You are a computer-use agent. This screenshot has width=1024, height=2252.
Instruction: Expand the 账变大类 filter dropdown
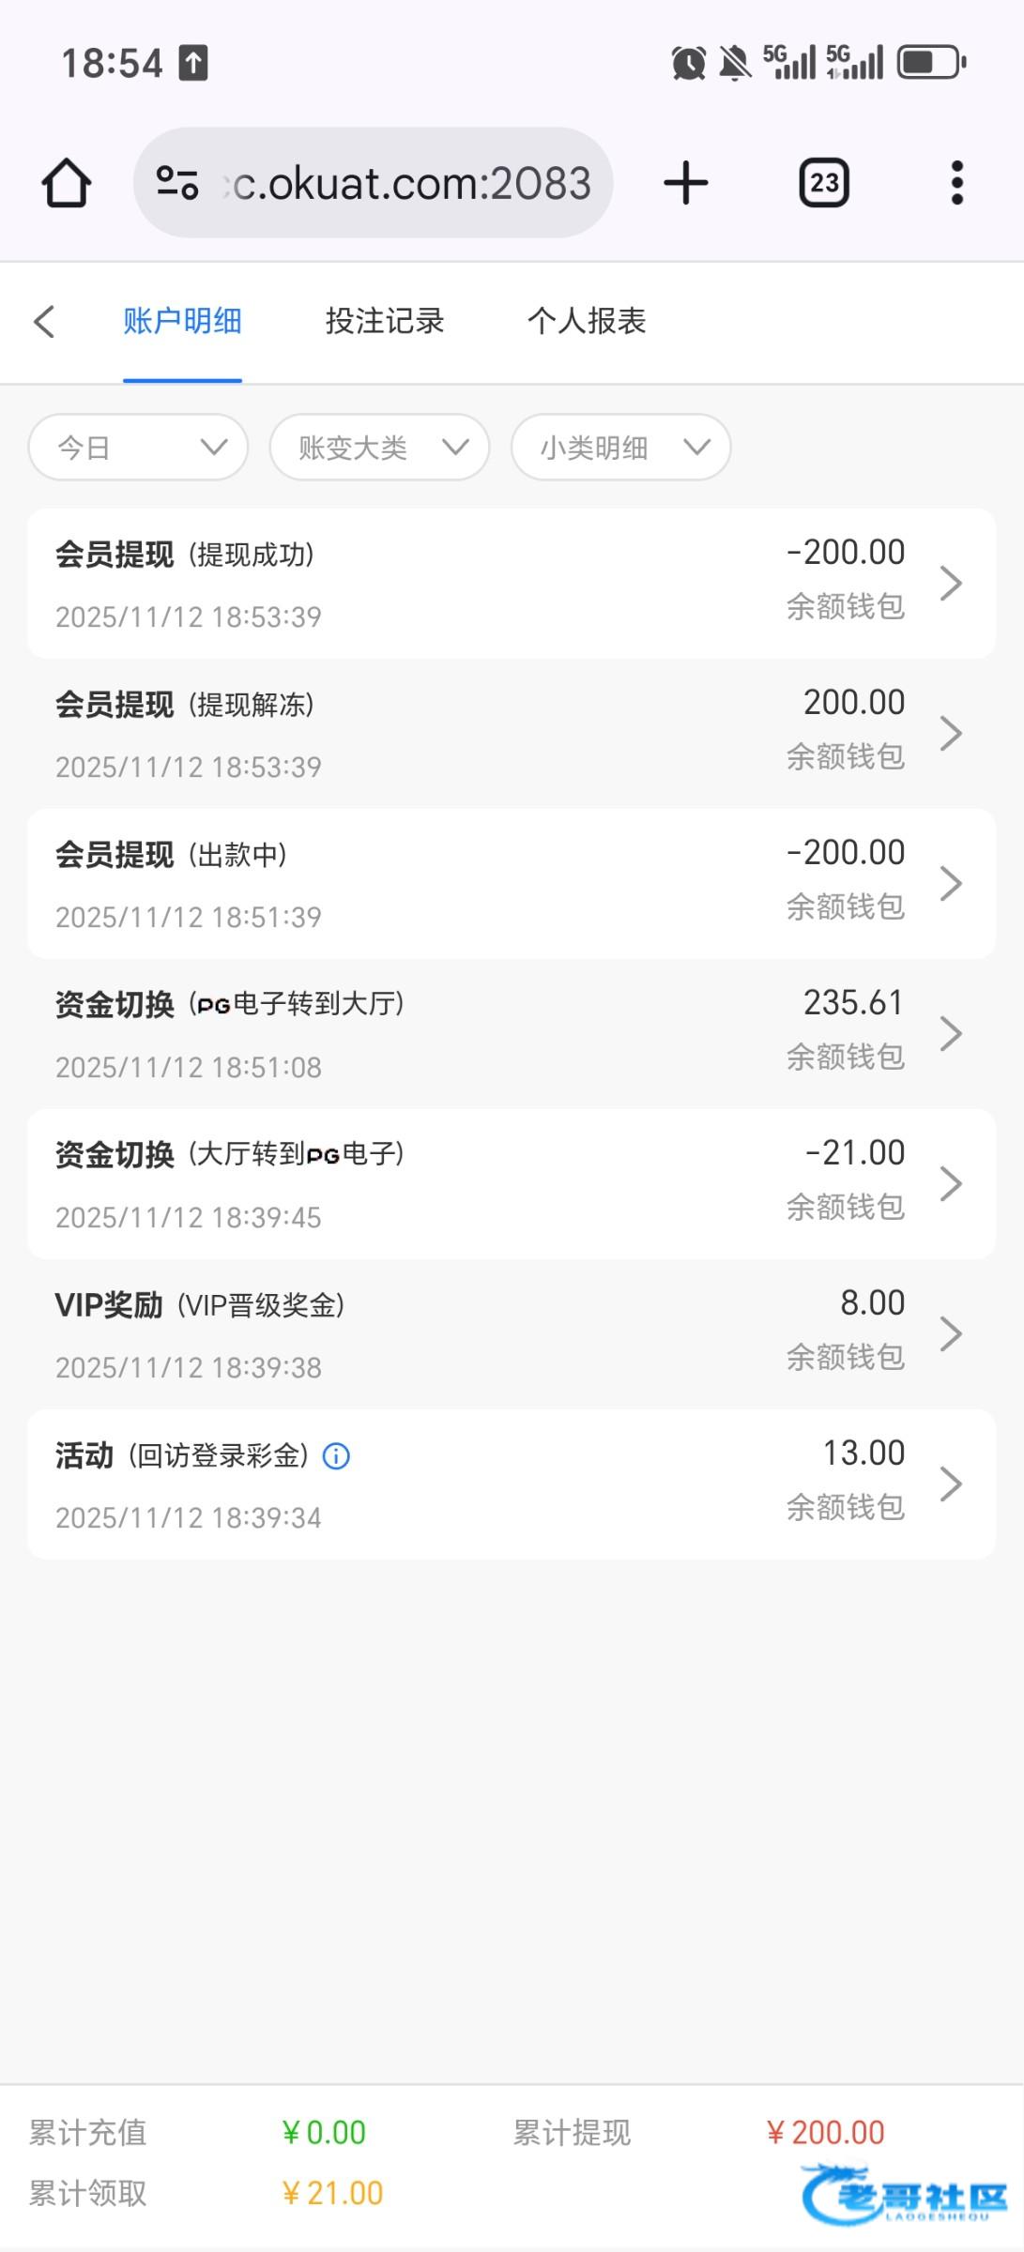point(379,448)
